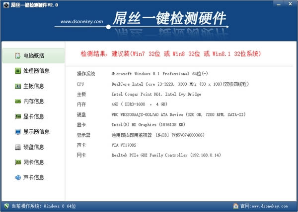Click the 电脑概括 clipboard icon
The image size is (298, 212).
click(x=18, y=55)
